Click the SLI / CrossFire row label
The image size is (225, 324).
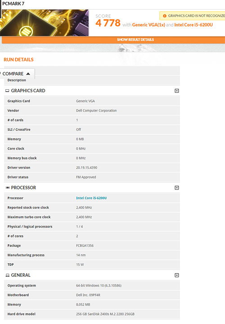(19, 130)
